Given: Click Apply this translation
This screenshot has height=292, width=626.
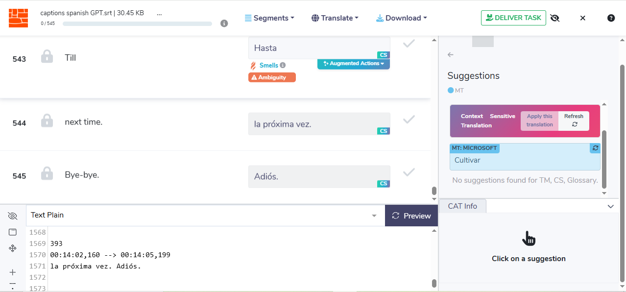Looking at the screenshot, I should pyautogui.click(x=539, y=121).
